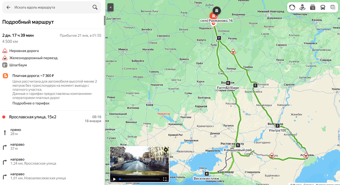Image resolution: width=340 pixels, height=185 pixels.
Task: Click the magnifier search icon
Action: [95, 7]
